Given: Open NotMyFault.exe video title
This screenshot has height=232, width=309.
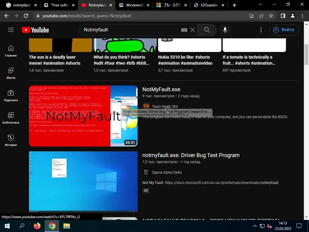Looking at the screenshot, I should point(161,89).
